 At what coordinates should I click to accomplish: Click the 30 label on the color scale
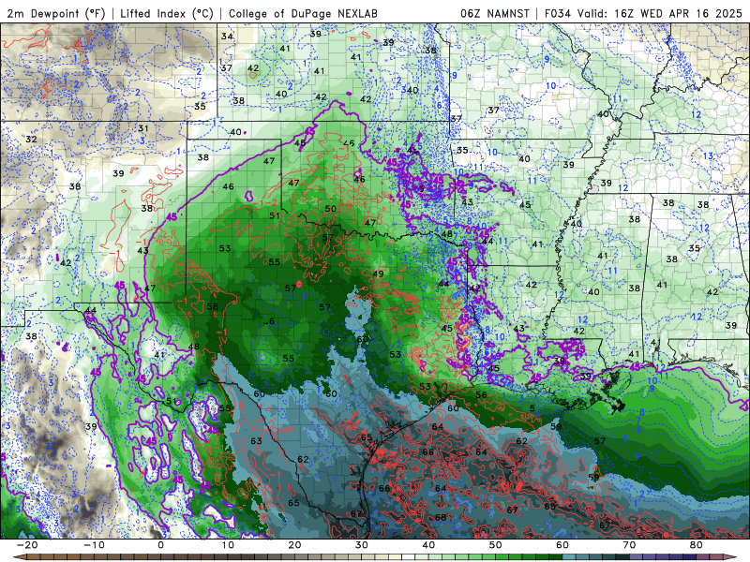[362, 545]
